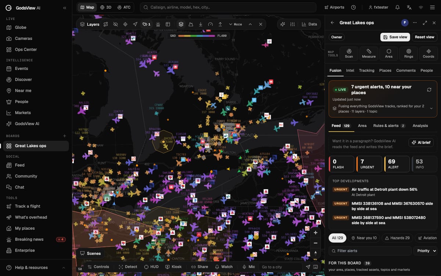Expand the More dropdown in map toolbar
441x276 pixels.
[x=235, y=24]
